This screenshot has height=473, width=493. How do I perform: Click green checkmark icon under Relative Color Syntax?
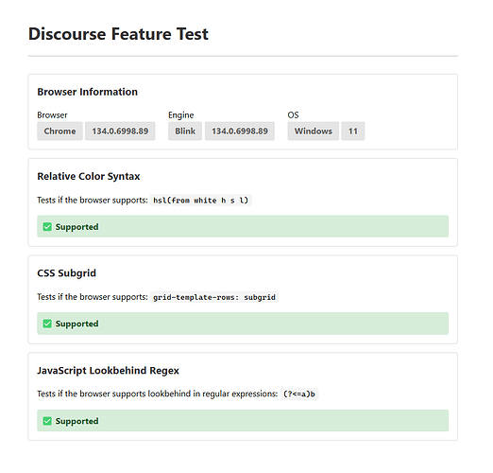[x=47, y=227]
